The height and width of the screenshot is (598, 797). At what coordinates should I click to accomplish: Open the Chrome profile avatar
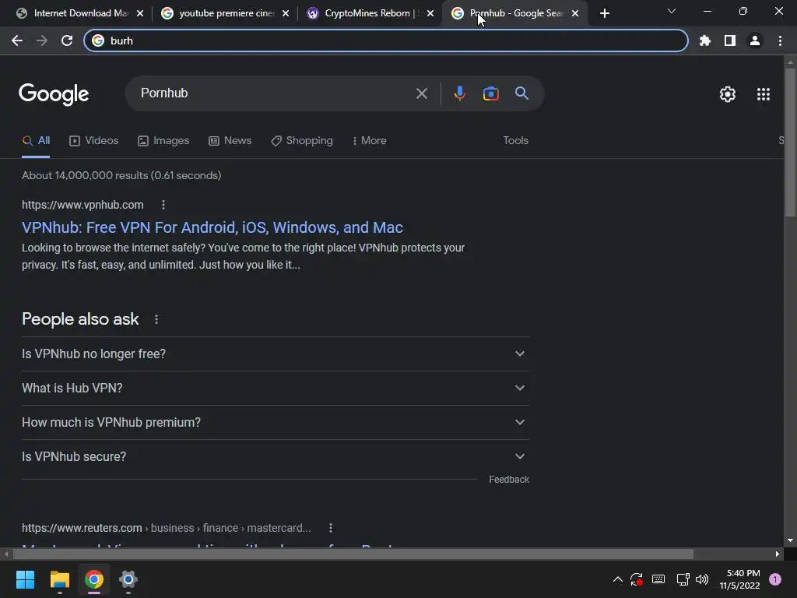tap(755, 40)
